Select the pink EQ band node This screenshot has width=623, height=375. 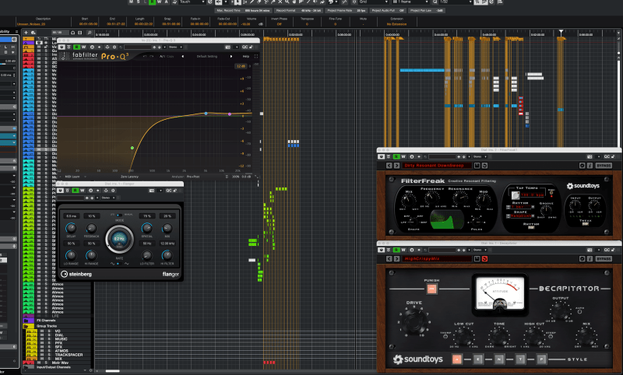230,114
